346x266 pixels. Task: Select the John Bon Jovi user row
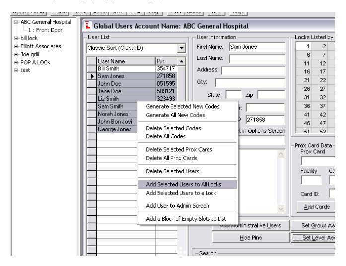[x=117, y=121]
